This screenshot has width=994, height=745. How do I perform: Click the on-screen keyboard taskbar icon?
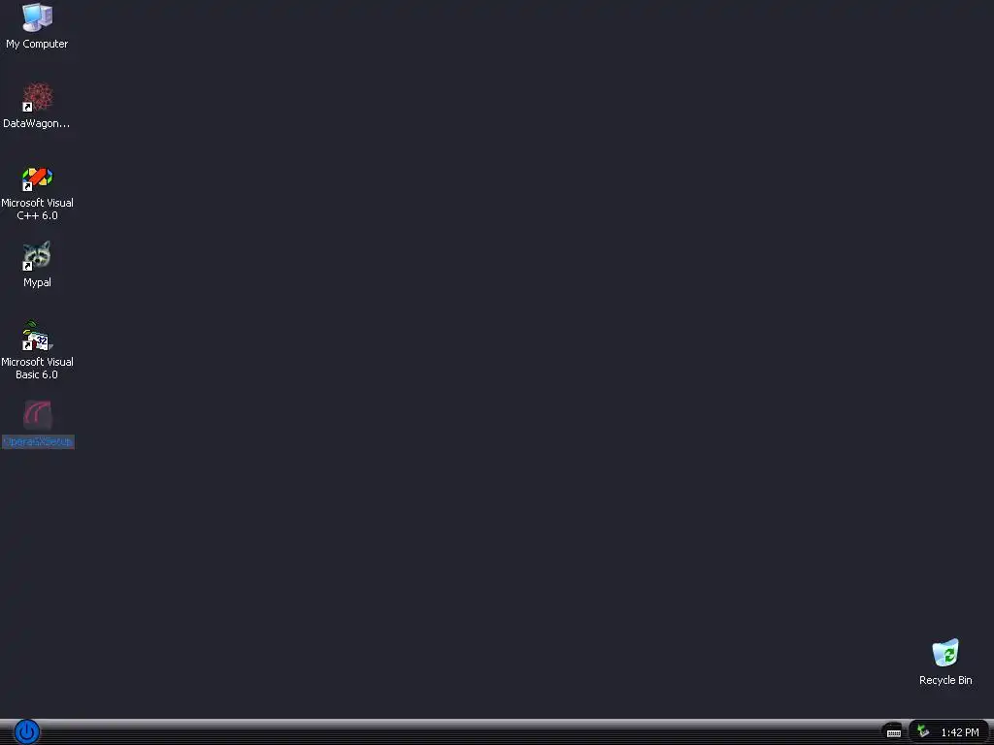click(893, 732)
